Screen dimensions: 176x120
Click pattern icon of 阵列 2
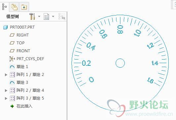click(12, 90)
